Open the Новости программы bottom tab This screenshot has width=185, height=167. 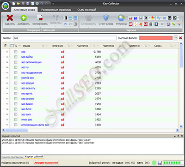pyautogui.click(x=12, y=157)
